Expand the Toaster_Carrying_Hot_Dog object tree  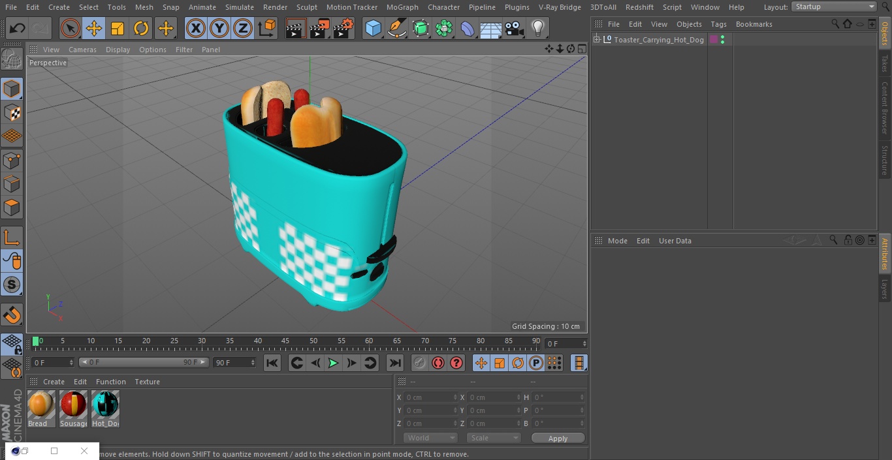pos(596,40)
